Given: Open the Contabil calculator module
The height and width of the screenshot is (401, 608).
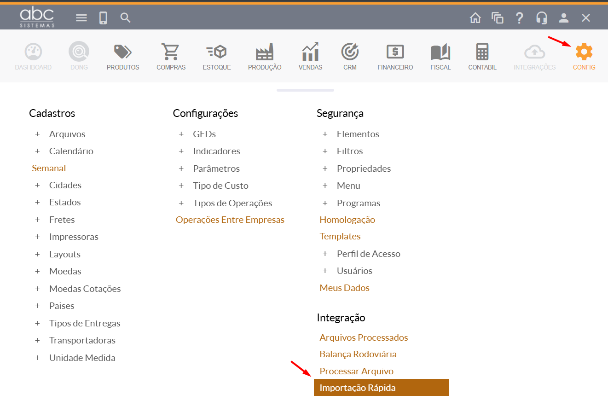Looking at the screenshot, I should tap(482, 52).
